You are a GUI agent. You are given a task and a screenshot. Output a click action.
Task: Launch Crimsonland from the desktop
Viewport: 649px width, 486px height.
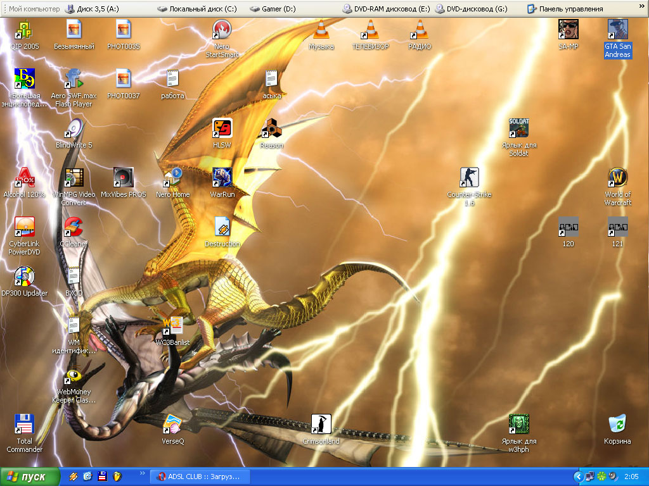[321, 430]
